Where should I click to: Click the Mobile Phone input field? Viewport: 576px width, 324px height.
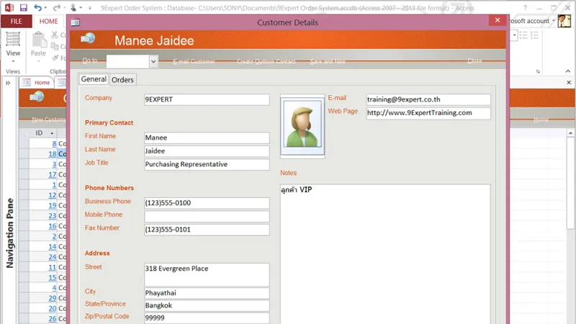(x=207, y=217)
